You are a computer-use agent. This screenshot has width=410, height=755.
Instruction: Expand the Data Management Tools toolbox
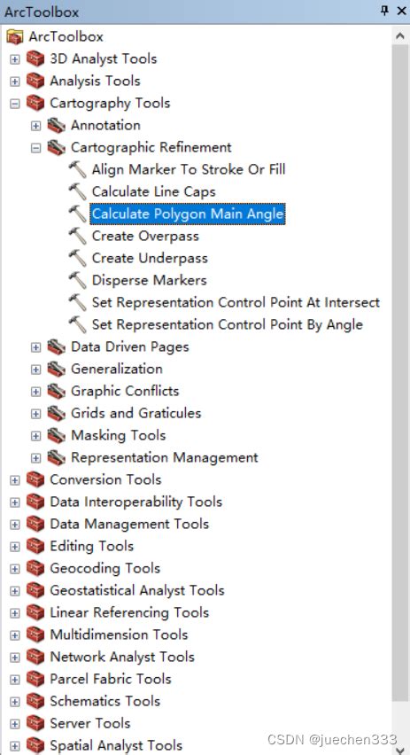coord(15,525)
